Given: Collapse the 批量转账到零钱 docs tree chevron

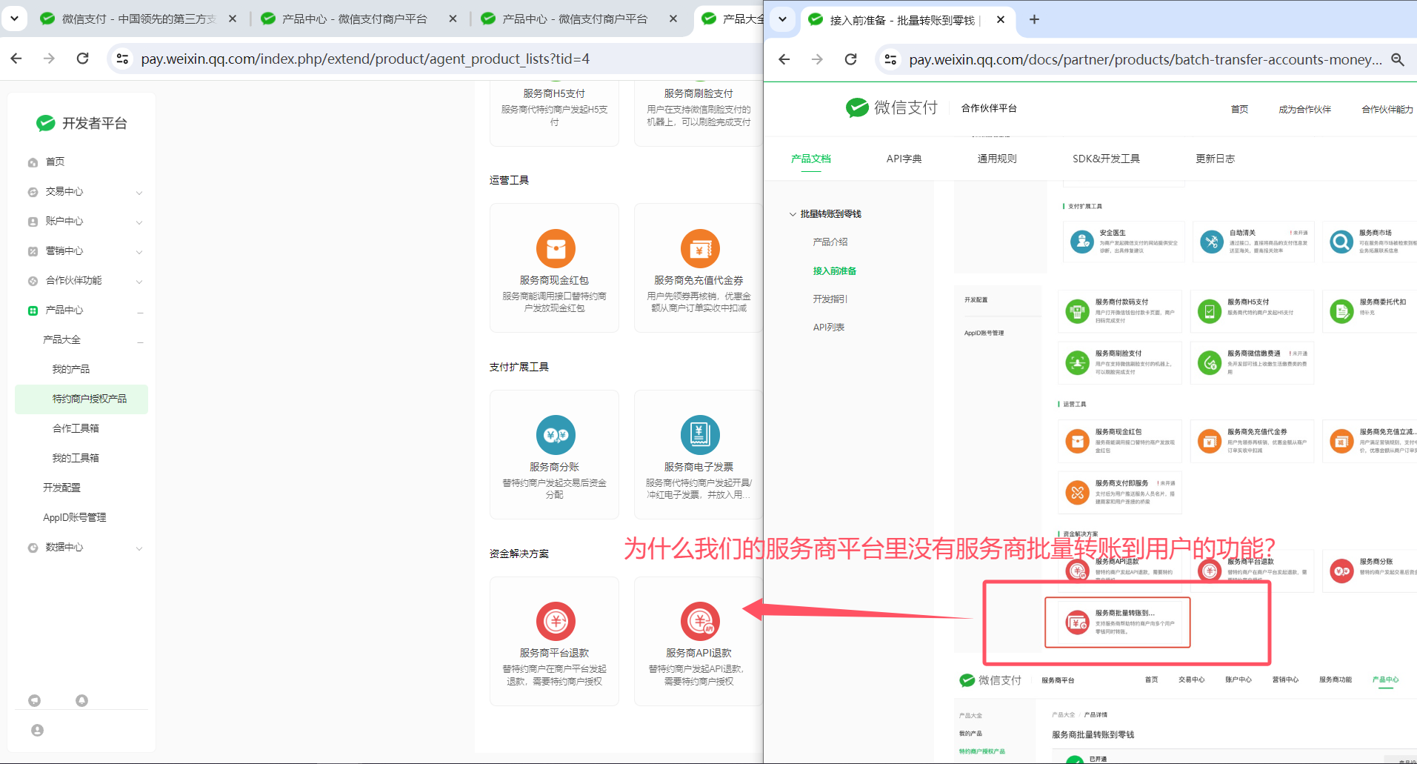Looking at the screenshot, I should pos(793,214).
